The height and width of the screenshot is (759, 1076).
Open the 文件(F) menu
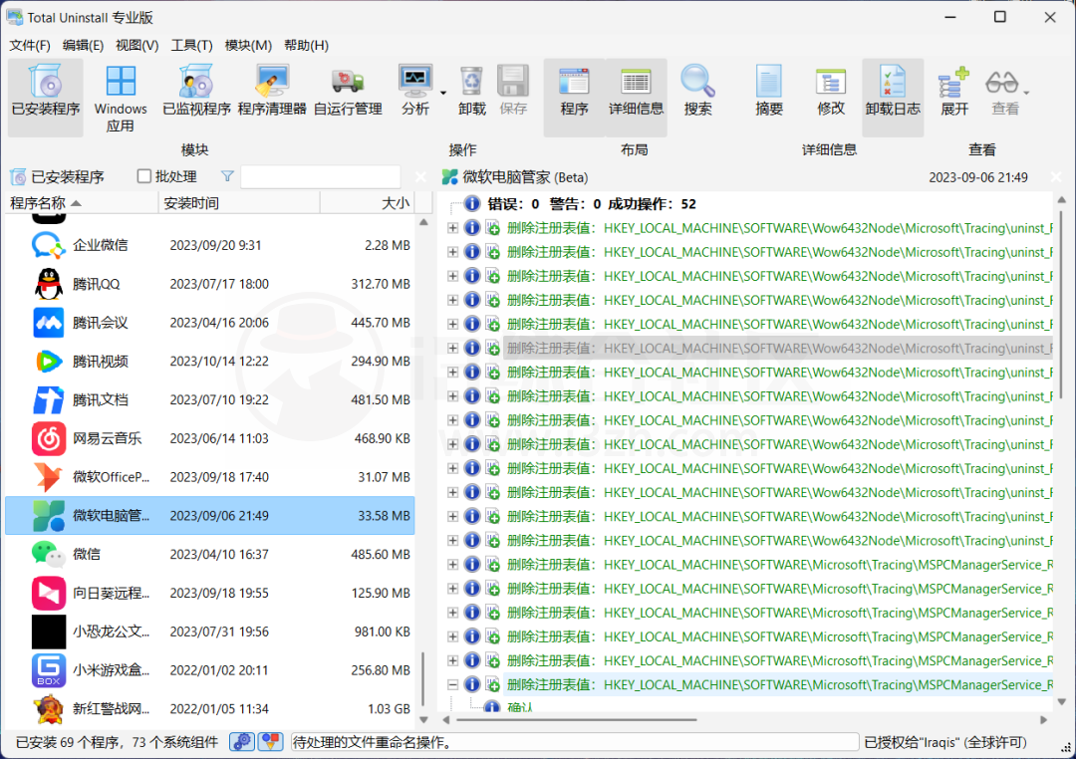[x=30, y=45]
